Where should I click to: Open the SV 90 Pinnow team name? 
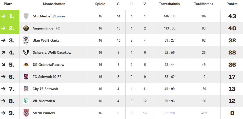coord(44,113)
